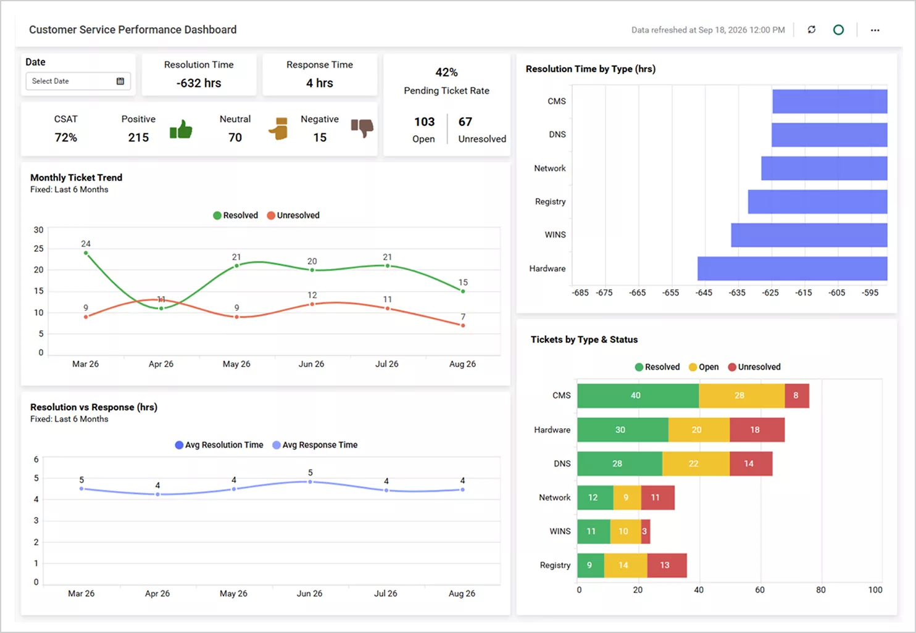
Task: Toggle Resolved series in Monthly Ticket Trend legend
Action: click(236, 215)
